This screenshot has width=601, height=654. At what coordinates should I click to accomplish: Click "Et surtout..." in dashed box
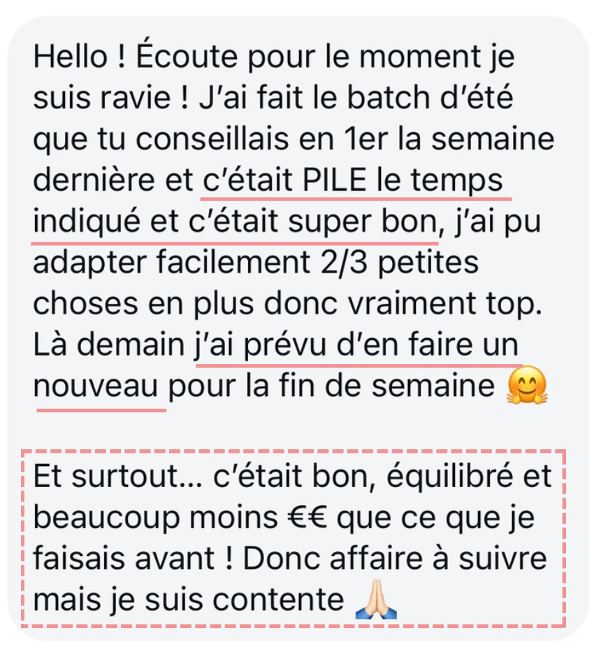[x=117, y=476]
